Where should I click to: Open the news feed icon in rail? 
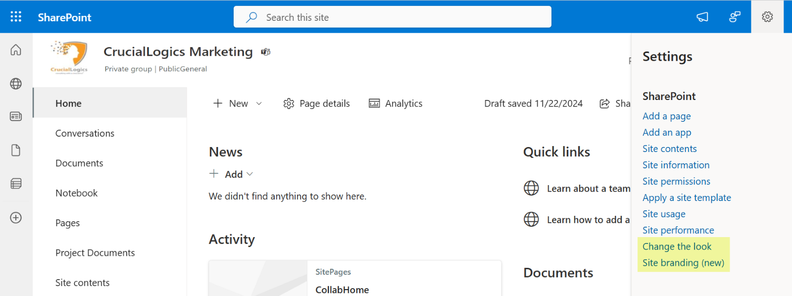tap(16, 116)
